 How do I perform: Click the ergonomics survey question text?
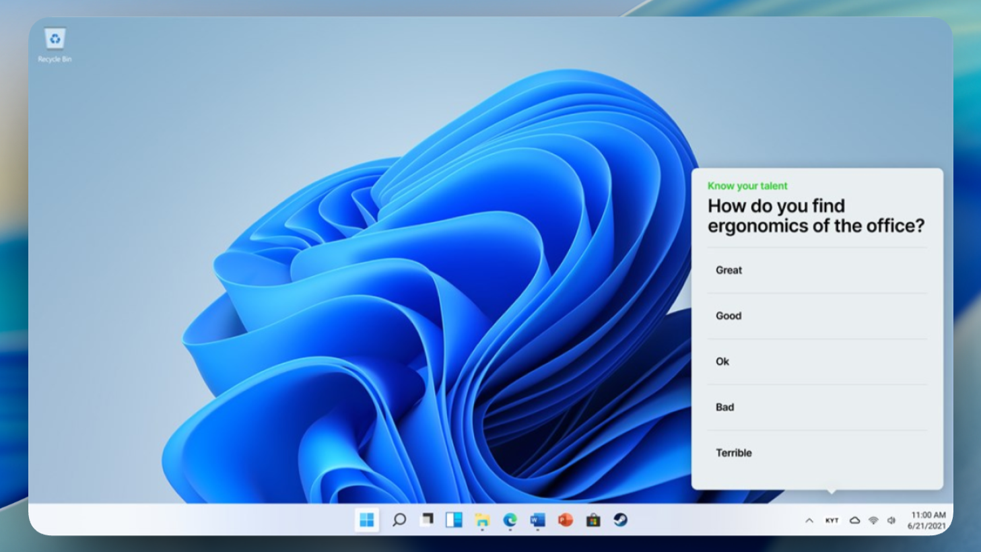(816, 215)
